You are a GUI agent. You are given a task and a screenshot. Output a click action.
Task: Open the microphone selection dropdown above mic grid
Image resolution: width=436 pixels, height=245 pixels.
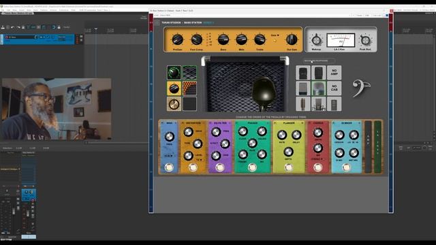click(319, 61)
